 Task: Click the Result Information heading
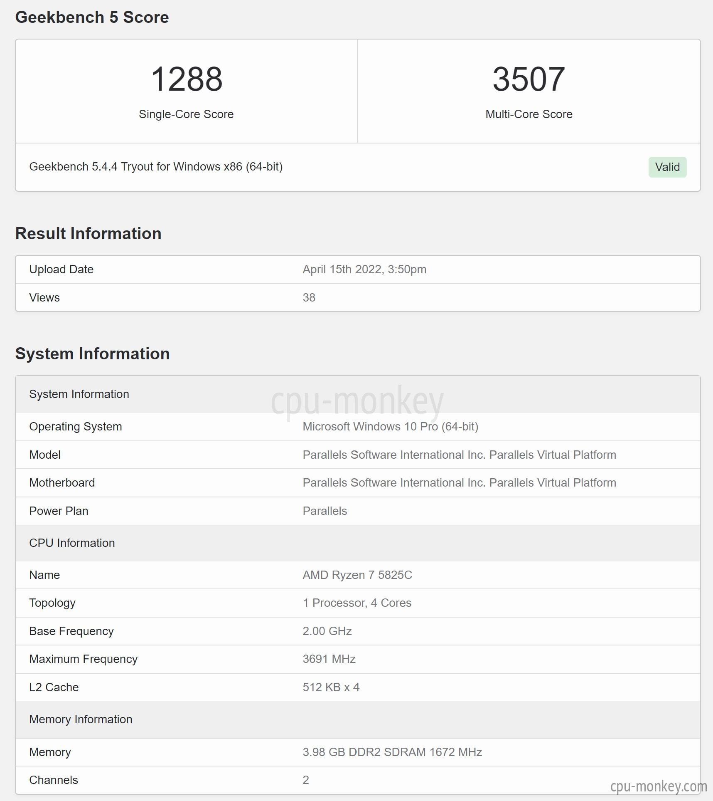pos(89,234)
